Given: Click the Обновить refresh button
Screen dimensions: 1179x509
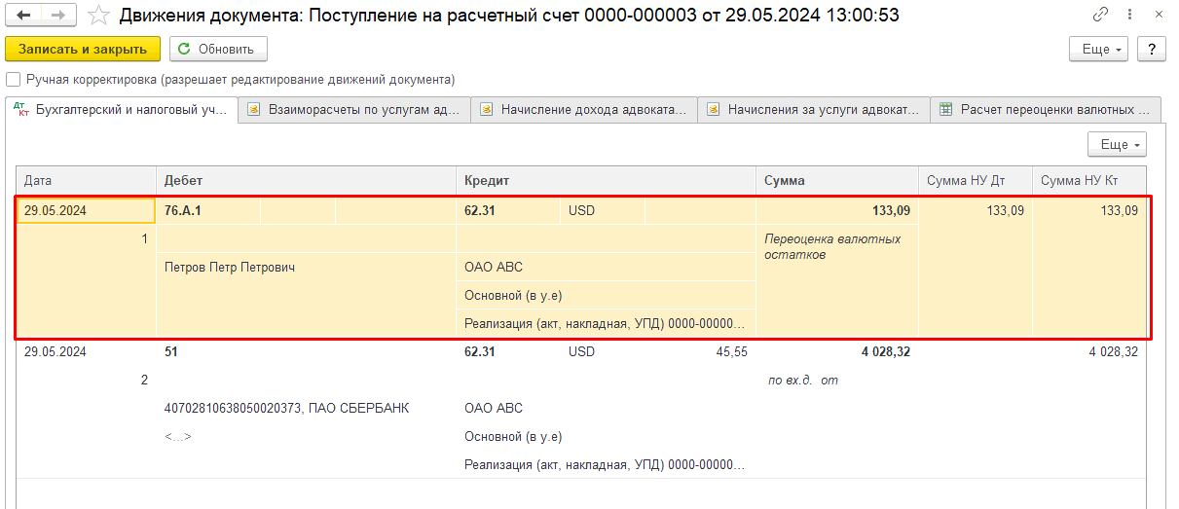Looking at the screenshot, I should coord(218,50).
